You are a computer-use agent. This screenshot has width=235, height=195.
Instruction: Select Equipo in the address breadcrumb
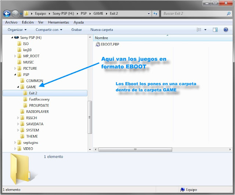pyautogui.click(x=40, y=14)
